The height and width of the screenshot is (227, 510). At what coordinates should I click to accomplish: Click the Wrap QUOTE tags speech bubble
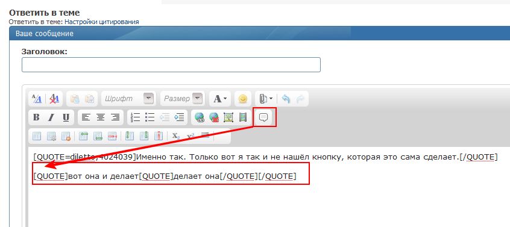click(x=263, y=117)
